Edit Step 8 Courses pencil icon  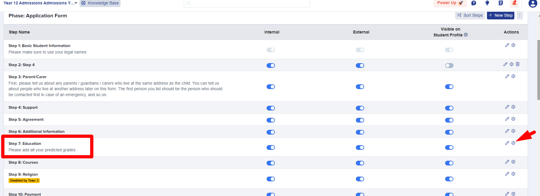507,162
